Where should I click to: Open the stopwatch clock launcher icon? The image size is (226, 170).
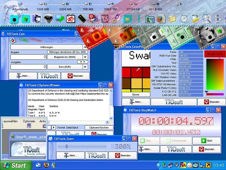[x=184, y=19]
